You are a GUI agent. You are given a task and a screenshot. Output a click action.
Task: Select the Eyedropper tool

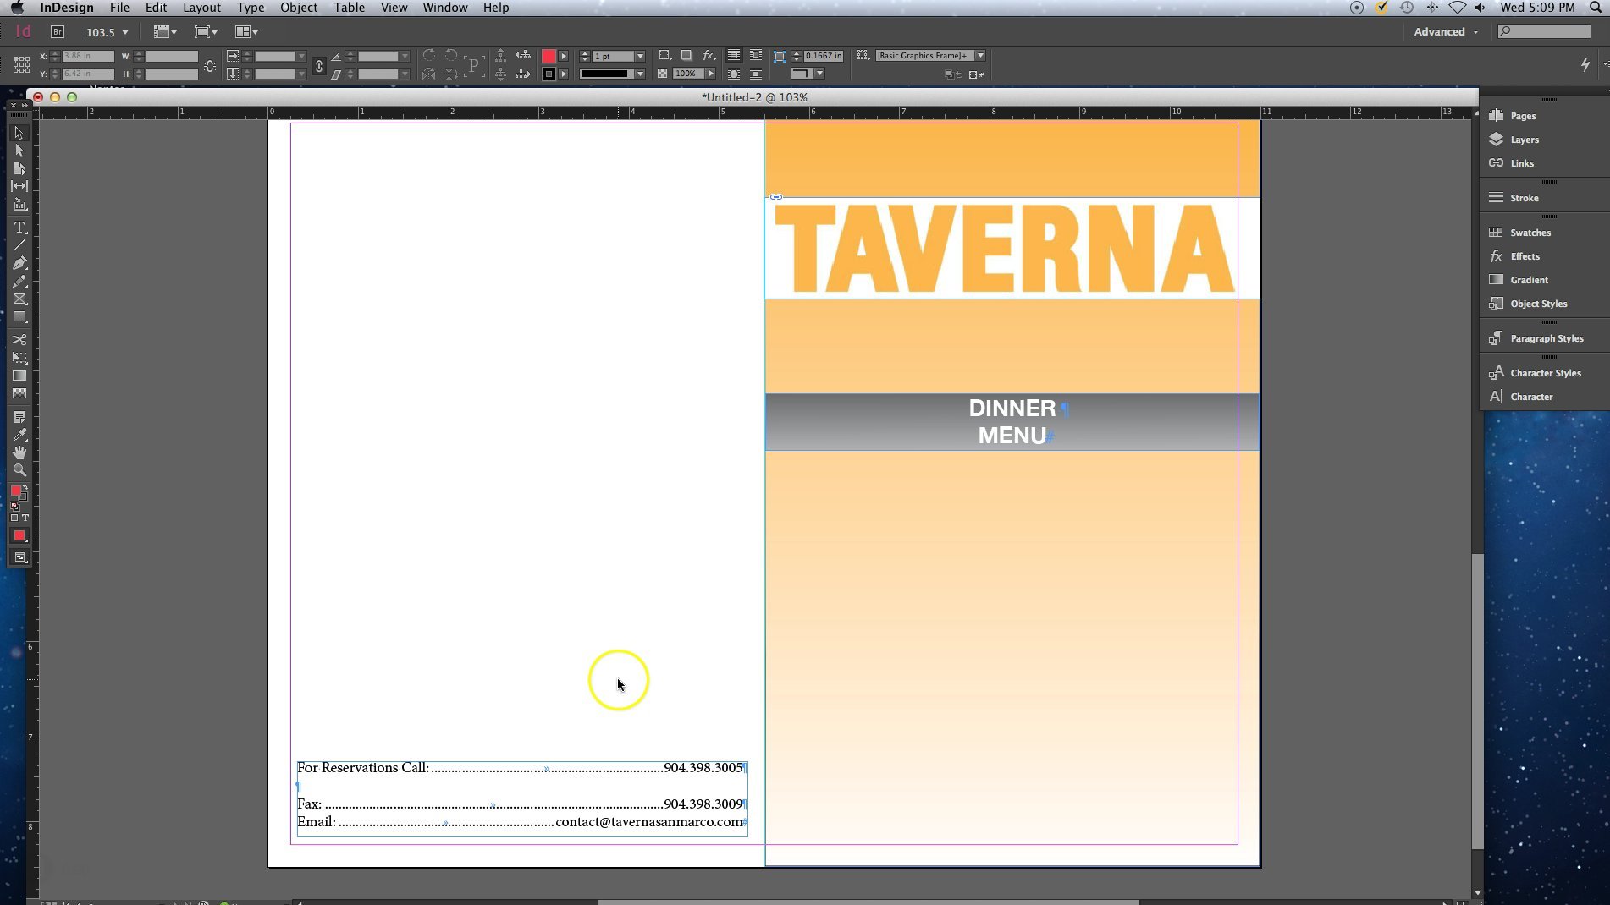(x=19, y=432)
